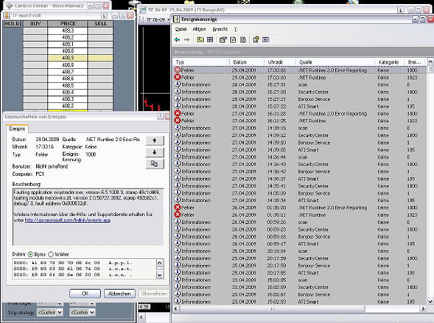Image resolution: width=434 pixels, height=323 pixels.
Task: Click the hex data box scroll down arrow
Action: (x=160, y=275)
